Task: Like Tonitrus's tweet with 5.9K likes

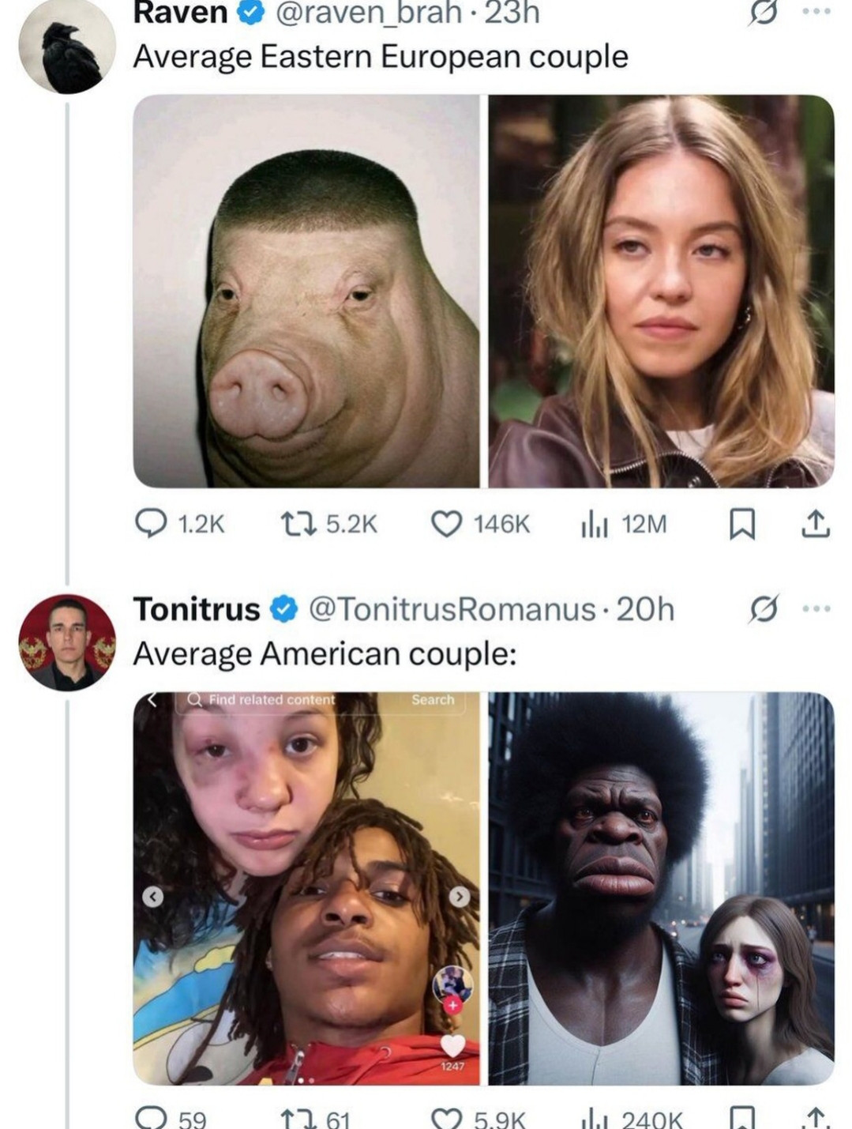Action: pos(446,1118)
